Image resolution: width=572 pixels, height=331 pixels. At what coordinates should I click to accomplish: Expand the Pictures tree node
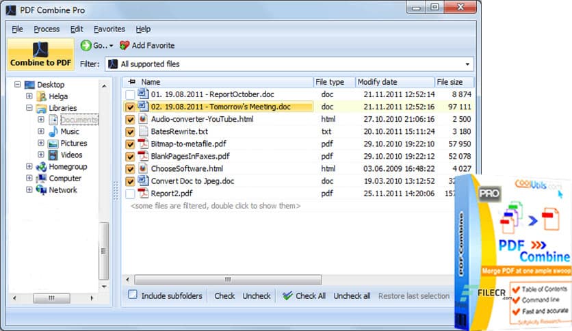coord(41,143)
